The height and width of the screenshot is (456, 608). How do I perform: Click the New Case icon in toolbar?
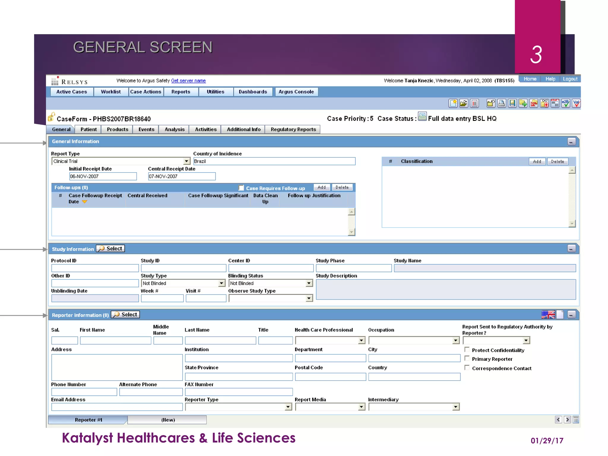pyautogui.click(x=453, y=103)
